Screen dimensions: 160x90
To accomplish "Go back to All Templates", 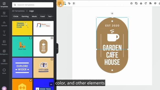I will pyautogui.click(x=18, y=11).
